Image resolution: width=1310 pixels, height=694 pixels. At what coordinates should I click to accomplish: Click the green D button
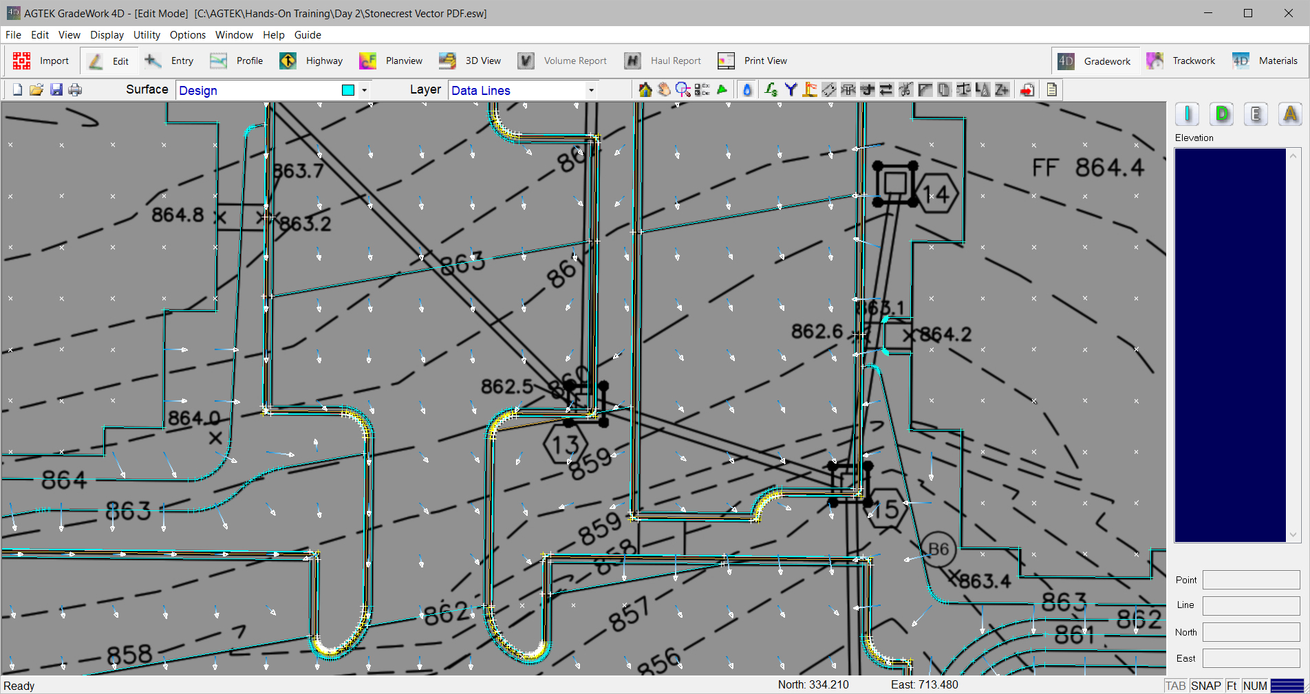pos(1222,114)
